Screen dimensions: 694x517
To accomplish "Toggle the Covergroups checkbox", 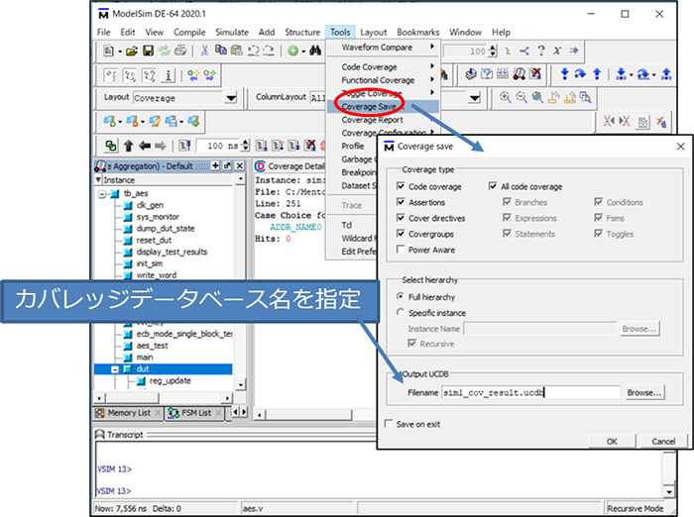I will pos(401,234).
